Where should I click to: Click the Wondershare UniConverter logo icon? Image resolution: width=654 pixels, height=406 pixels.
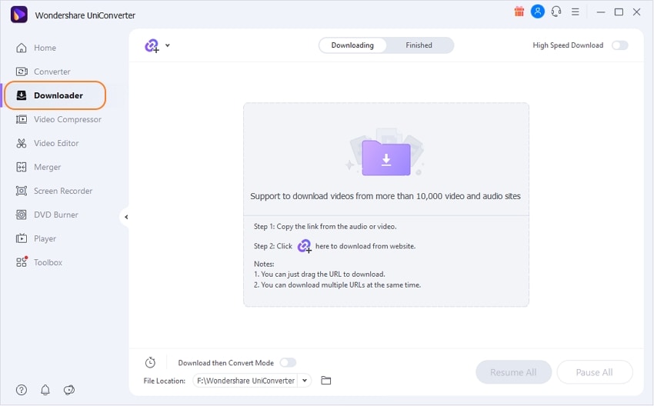coord(18,15)
